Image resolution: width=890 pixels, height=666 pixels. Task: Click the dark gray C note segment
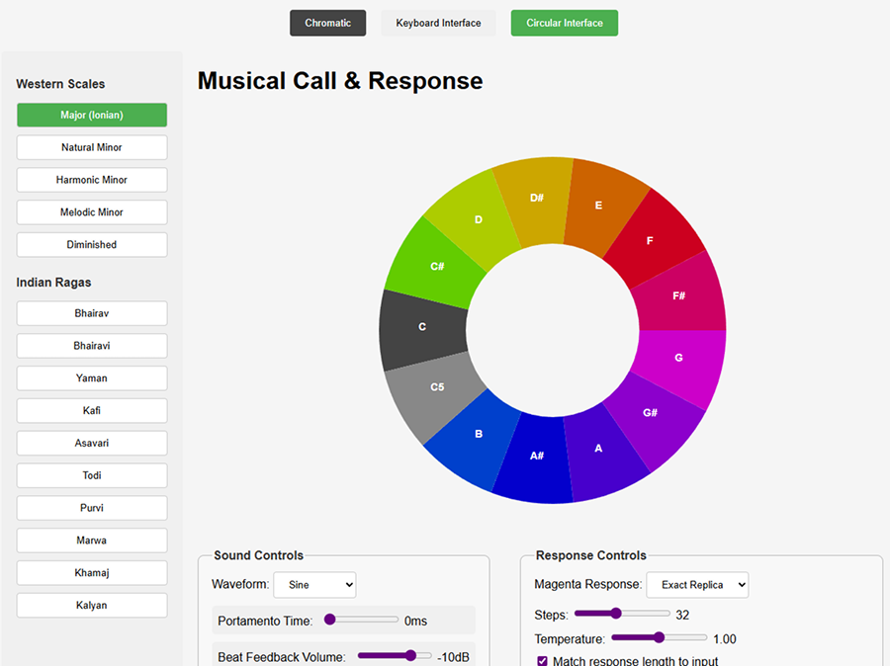point(422,327)
